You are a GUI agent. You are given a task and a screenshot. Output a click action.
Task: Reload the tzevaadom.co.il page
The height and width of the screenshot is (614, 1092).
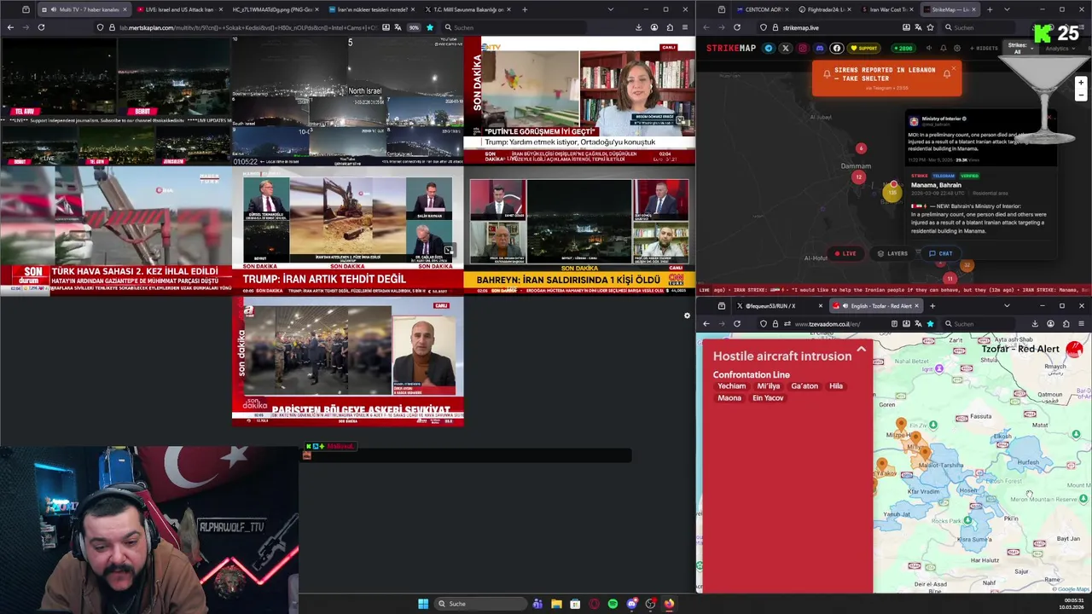737,324
